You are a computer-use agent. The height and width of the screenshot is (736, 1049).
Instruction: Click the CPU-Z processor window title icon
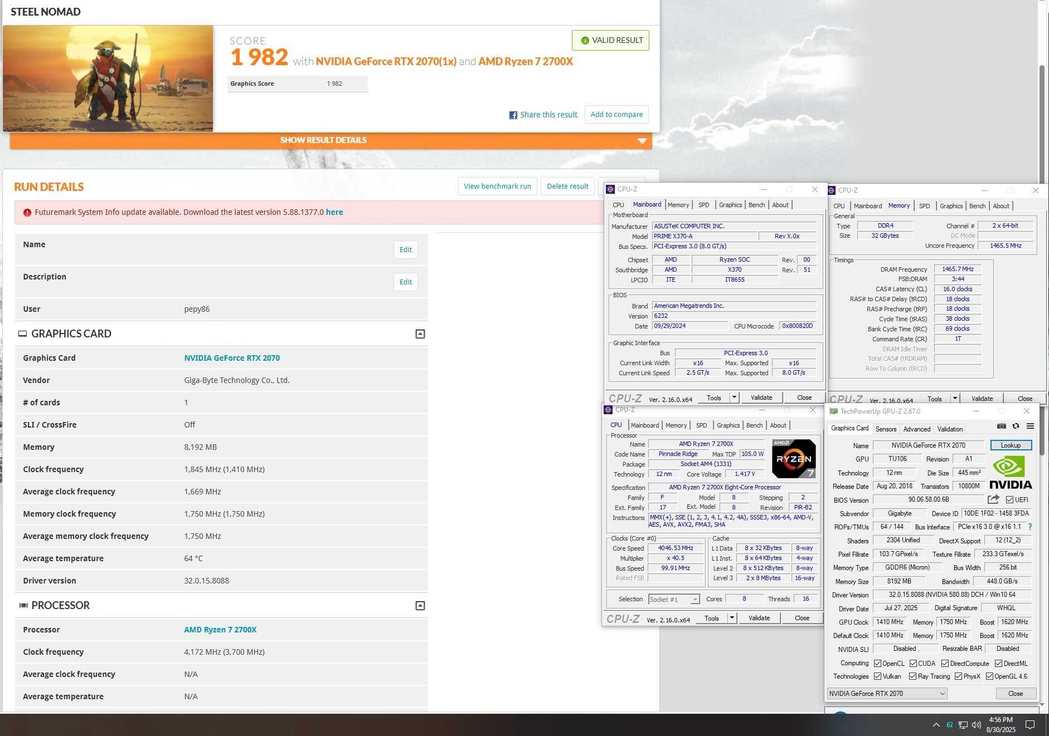[x=609, y=410]
